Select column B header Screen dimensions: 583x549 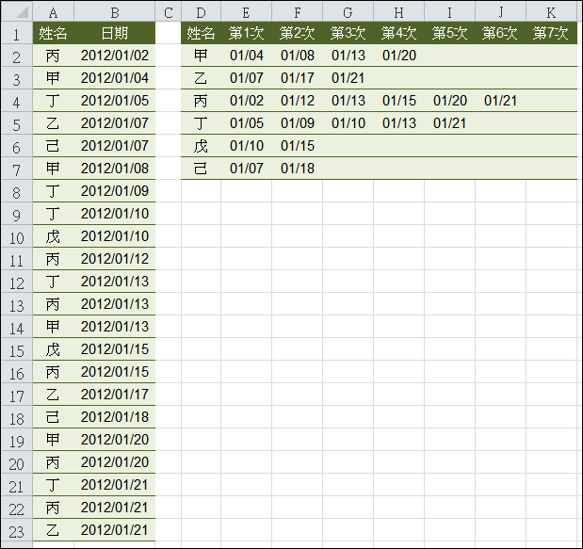[x=115, y=12]
